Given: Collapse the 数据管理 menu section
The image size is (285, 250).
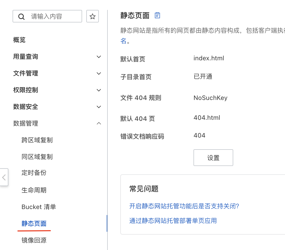Looking at the screenshot, I should pyautogui.click(x=99, y=123).
